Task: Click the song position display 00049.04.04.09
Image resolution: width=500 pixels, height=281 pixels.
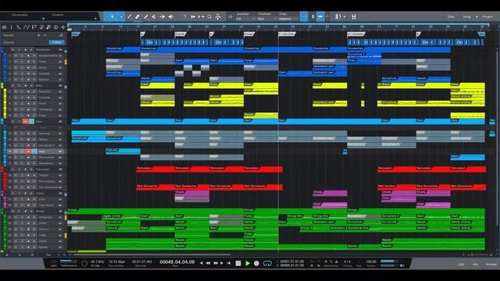Action: 177,262
